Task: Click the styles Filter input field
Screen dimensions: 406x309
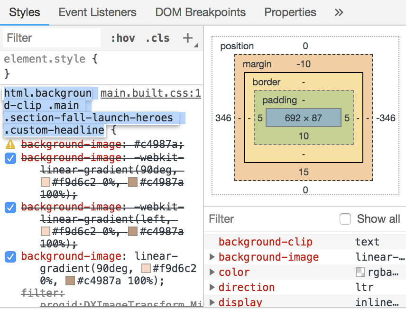Action: click(x=52, y=38)
